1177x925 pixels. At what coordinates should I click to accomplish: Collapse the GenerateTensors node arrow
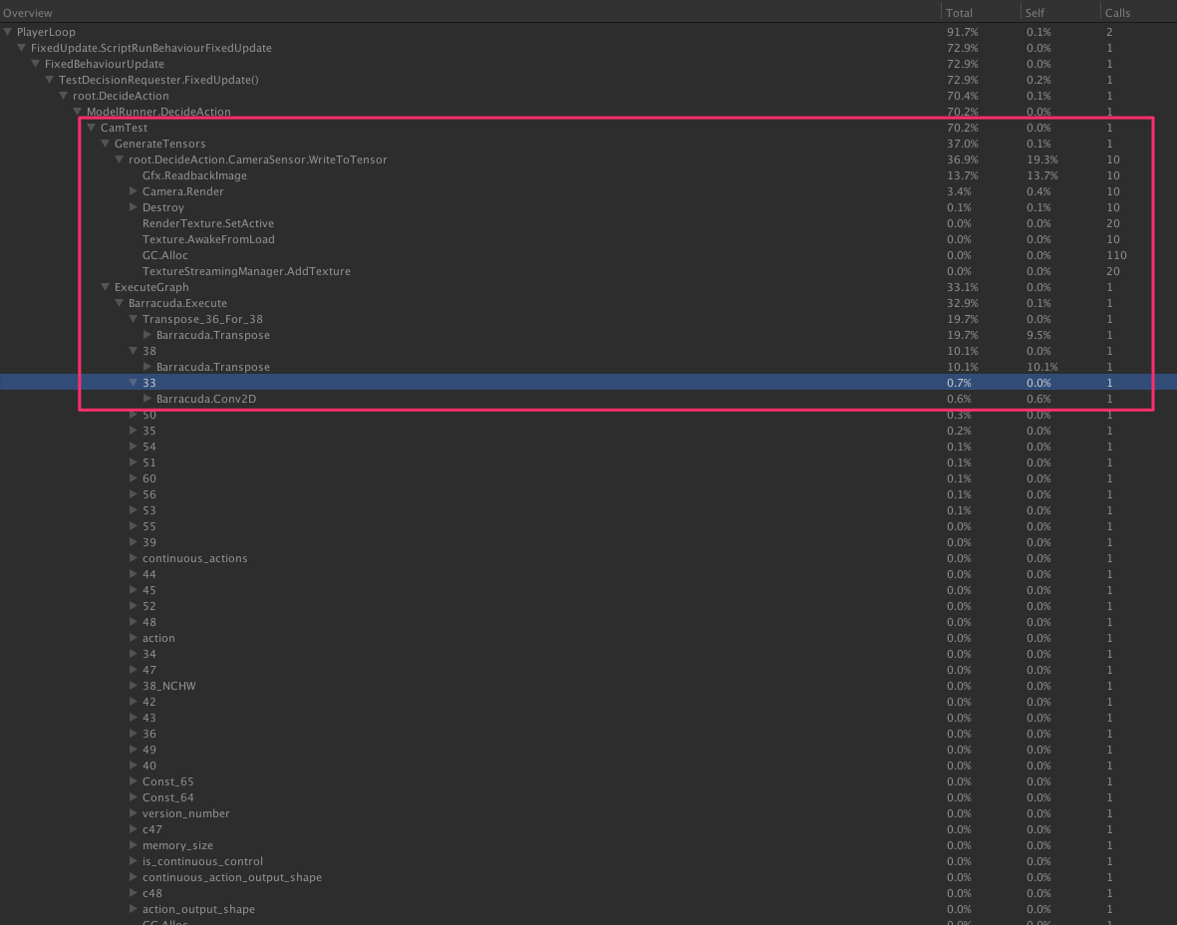(x=106, y=144)
